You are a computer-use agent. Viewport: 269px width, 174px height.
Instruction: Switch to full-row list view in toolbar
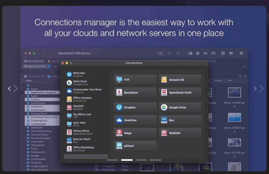click(160, 54)
